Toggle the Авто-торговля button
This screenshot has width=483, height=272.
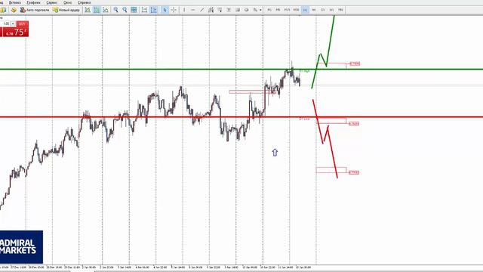(x=35, y=10)
